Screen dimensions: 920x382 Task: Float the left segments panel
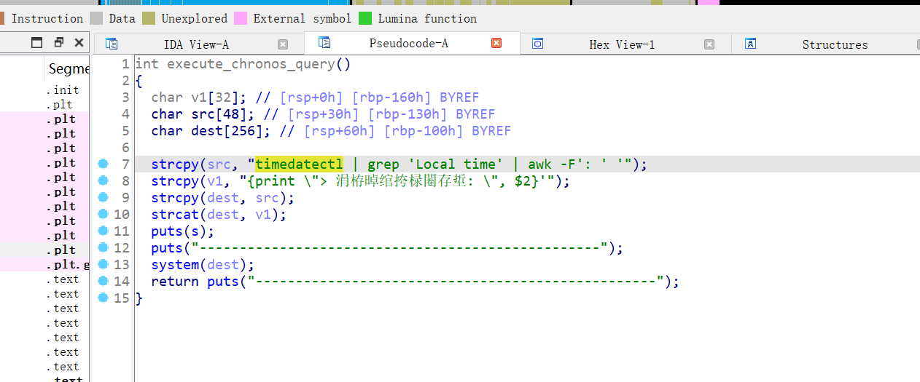pyautogui.click(x=58, y=43)
